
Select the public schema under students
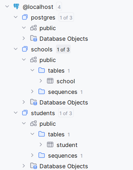48,124
